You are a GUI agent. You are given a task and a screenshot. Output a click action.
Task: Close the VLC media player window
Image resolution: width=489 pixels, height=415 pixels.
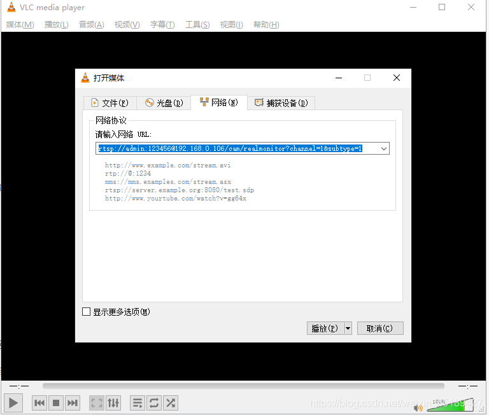click(x=471, y=7)
